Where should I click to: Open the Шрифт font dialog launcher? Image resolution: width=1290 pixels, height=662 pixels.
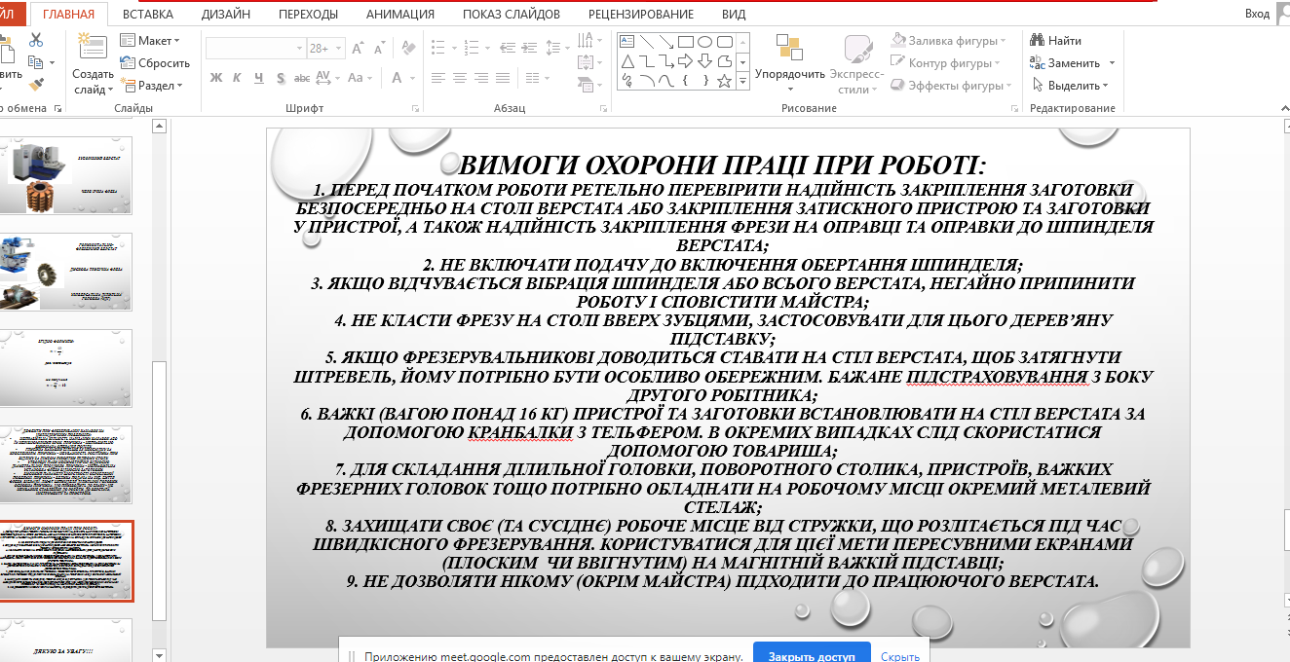[416, 109]
